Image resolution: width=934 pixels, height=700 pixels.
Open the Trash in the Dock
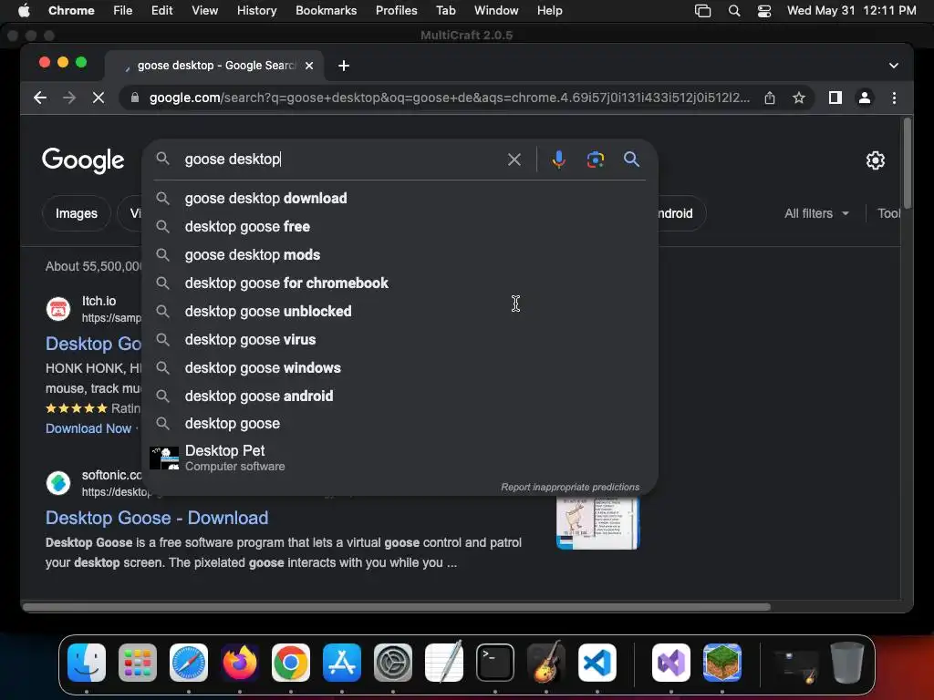coord(847,663)
